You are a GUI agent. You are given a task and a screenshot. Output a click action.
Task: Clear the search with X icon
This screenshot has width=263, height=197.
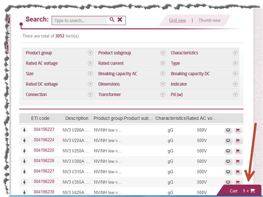pos(120,20)
